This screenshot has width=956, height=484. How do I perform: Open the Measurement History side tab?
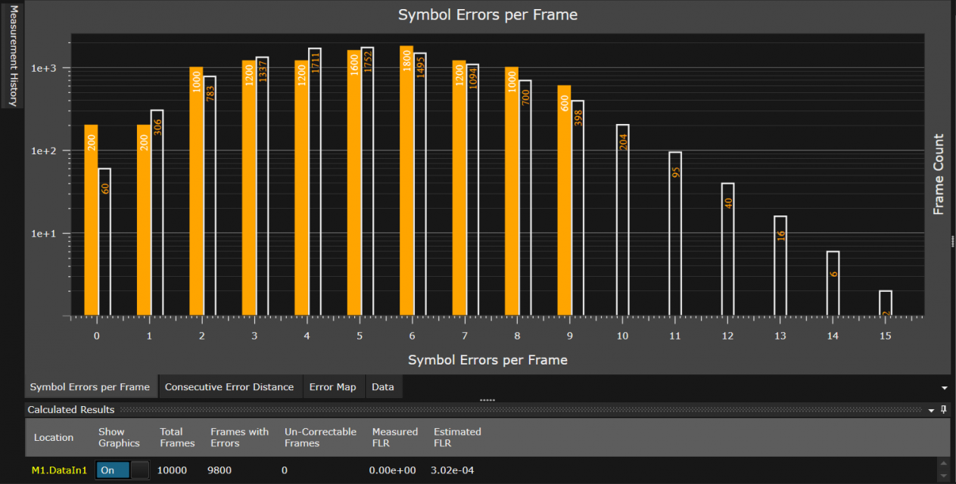click(x=12, y=55)
